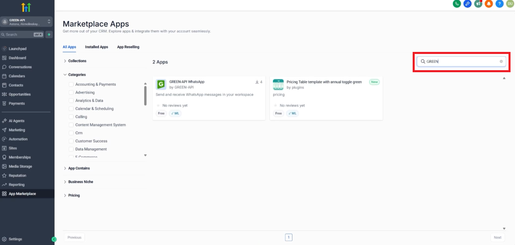This screenshot has height=245, width=515.
Task: Open the megaphone announcements icon
Action: pos(478,4)
